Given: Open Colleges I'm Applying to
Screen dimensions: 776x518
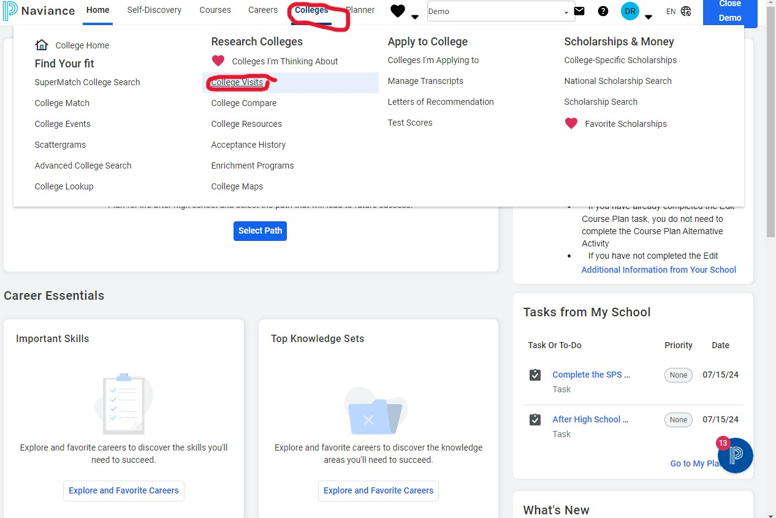Looking at the screenshot, I should 433,60.
